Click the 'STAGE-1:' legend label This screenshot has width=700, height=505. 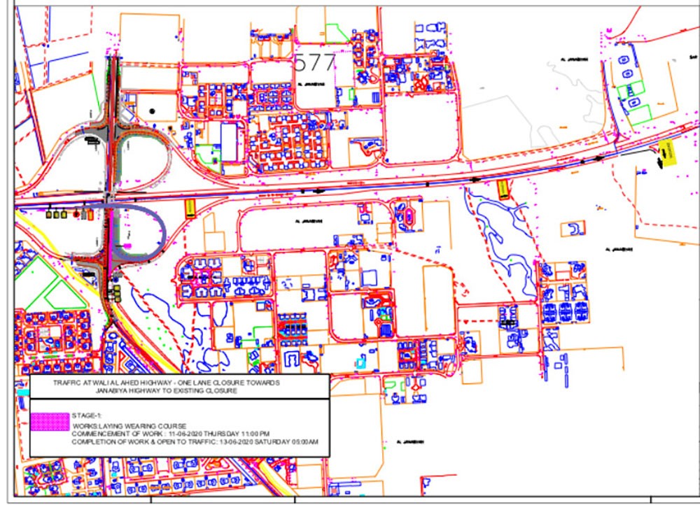87,415
